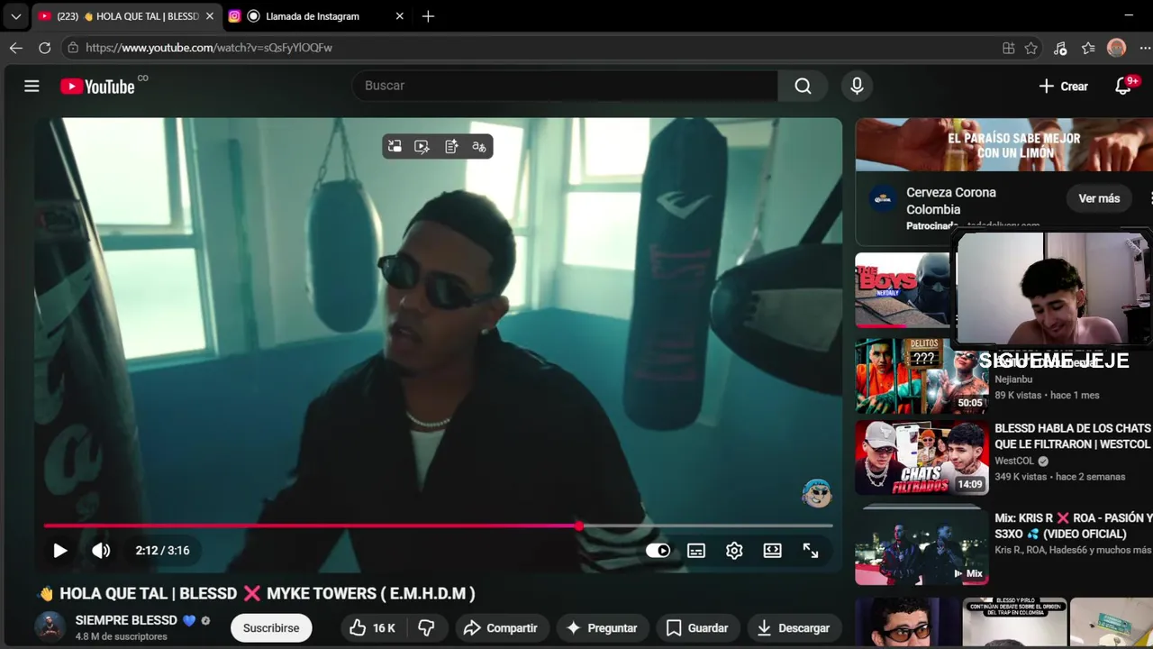Switch to the Llamada de Instagram tab
This screenshot has height=649, width=1153.
click(313, 16)
